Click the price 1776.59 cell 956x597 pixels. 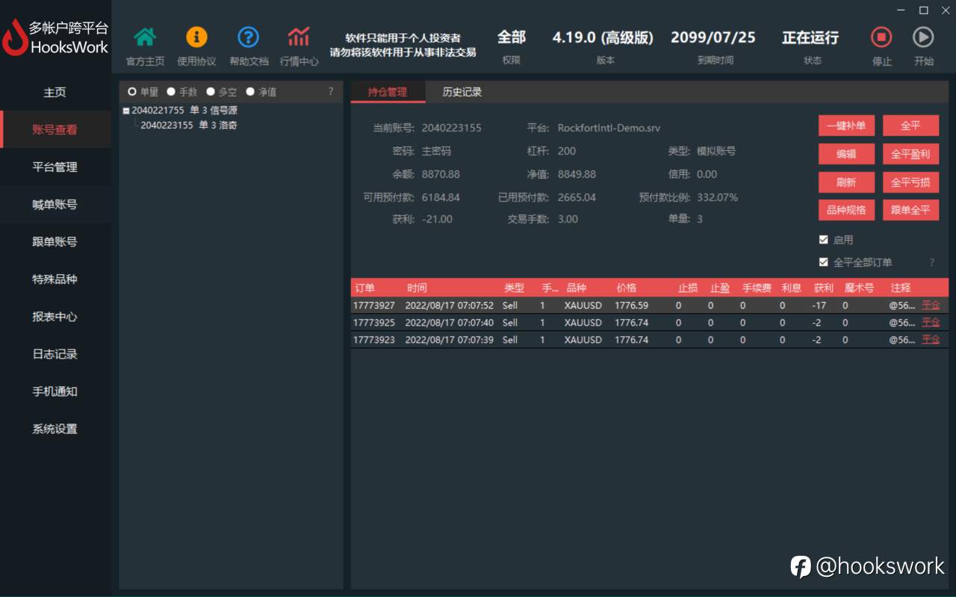[x=631, y=305]
